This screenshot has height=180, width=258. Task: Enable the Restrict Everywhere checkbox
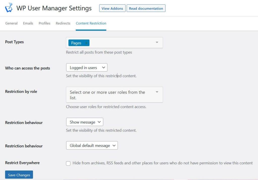pyautogui.click(x=68, y=163)
